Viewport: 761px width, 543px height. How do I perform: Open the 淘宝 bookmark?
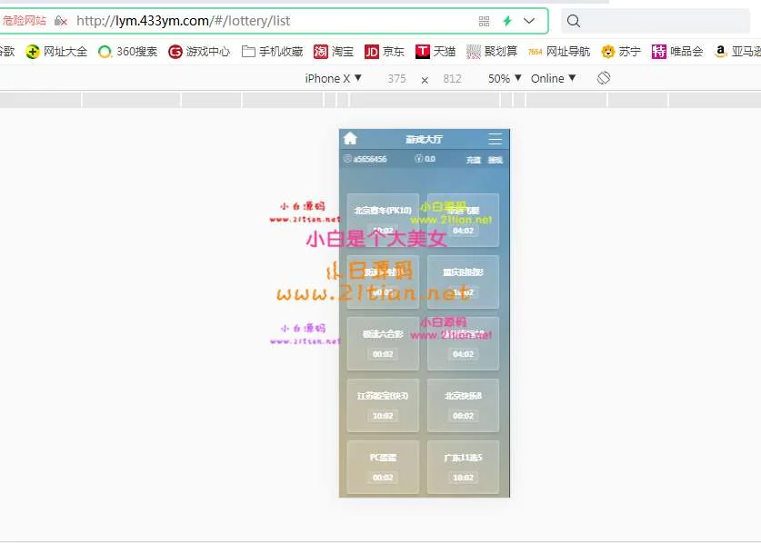pos(334,52)
